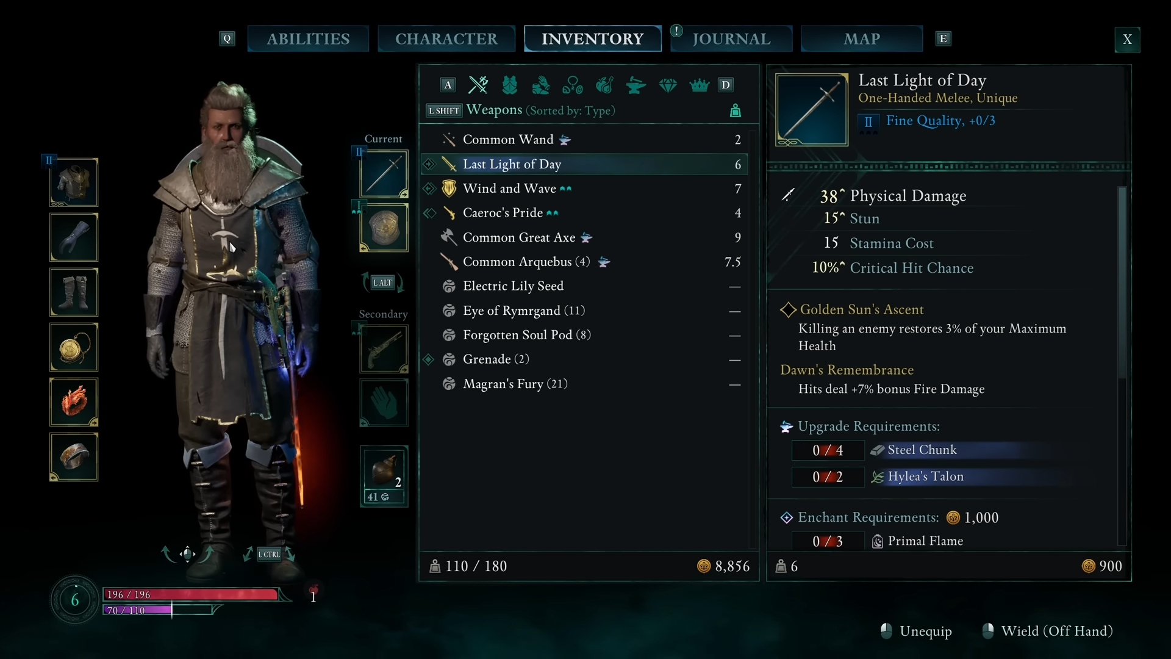
Task: Open the Journal tab
Action: 731,38
